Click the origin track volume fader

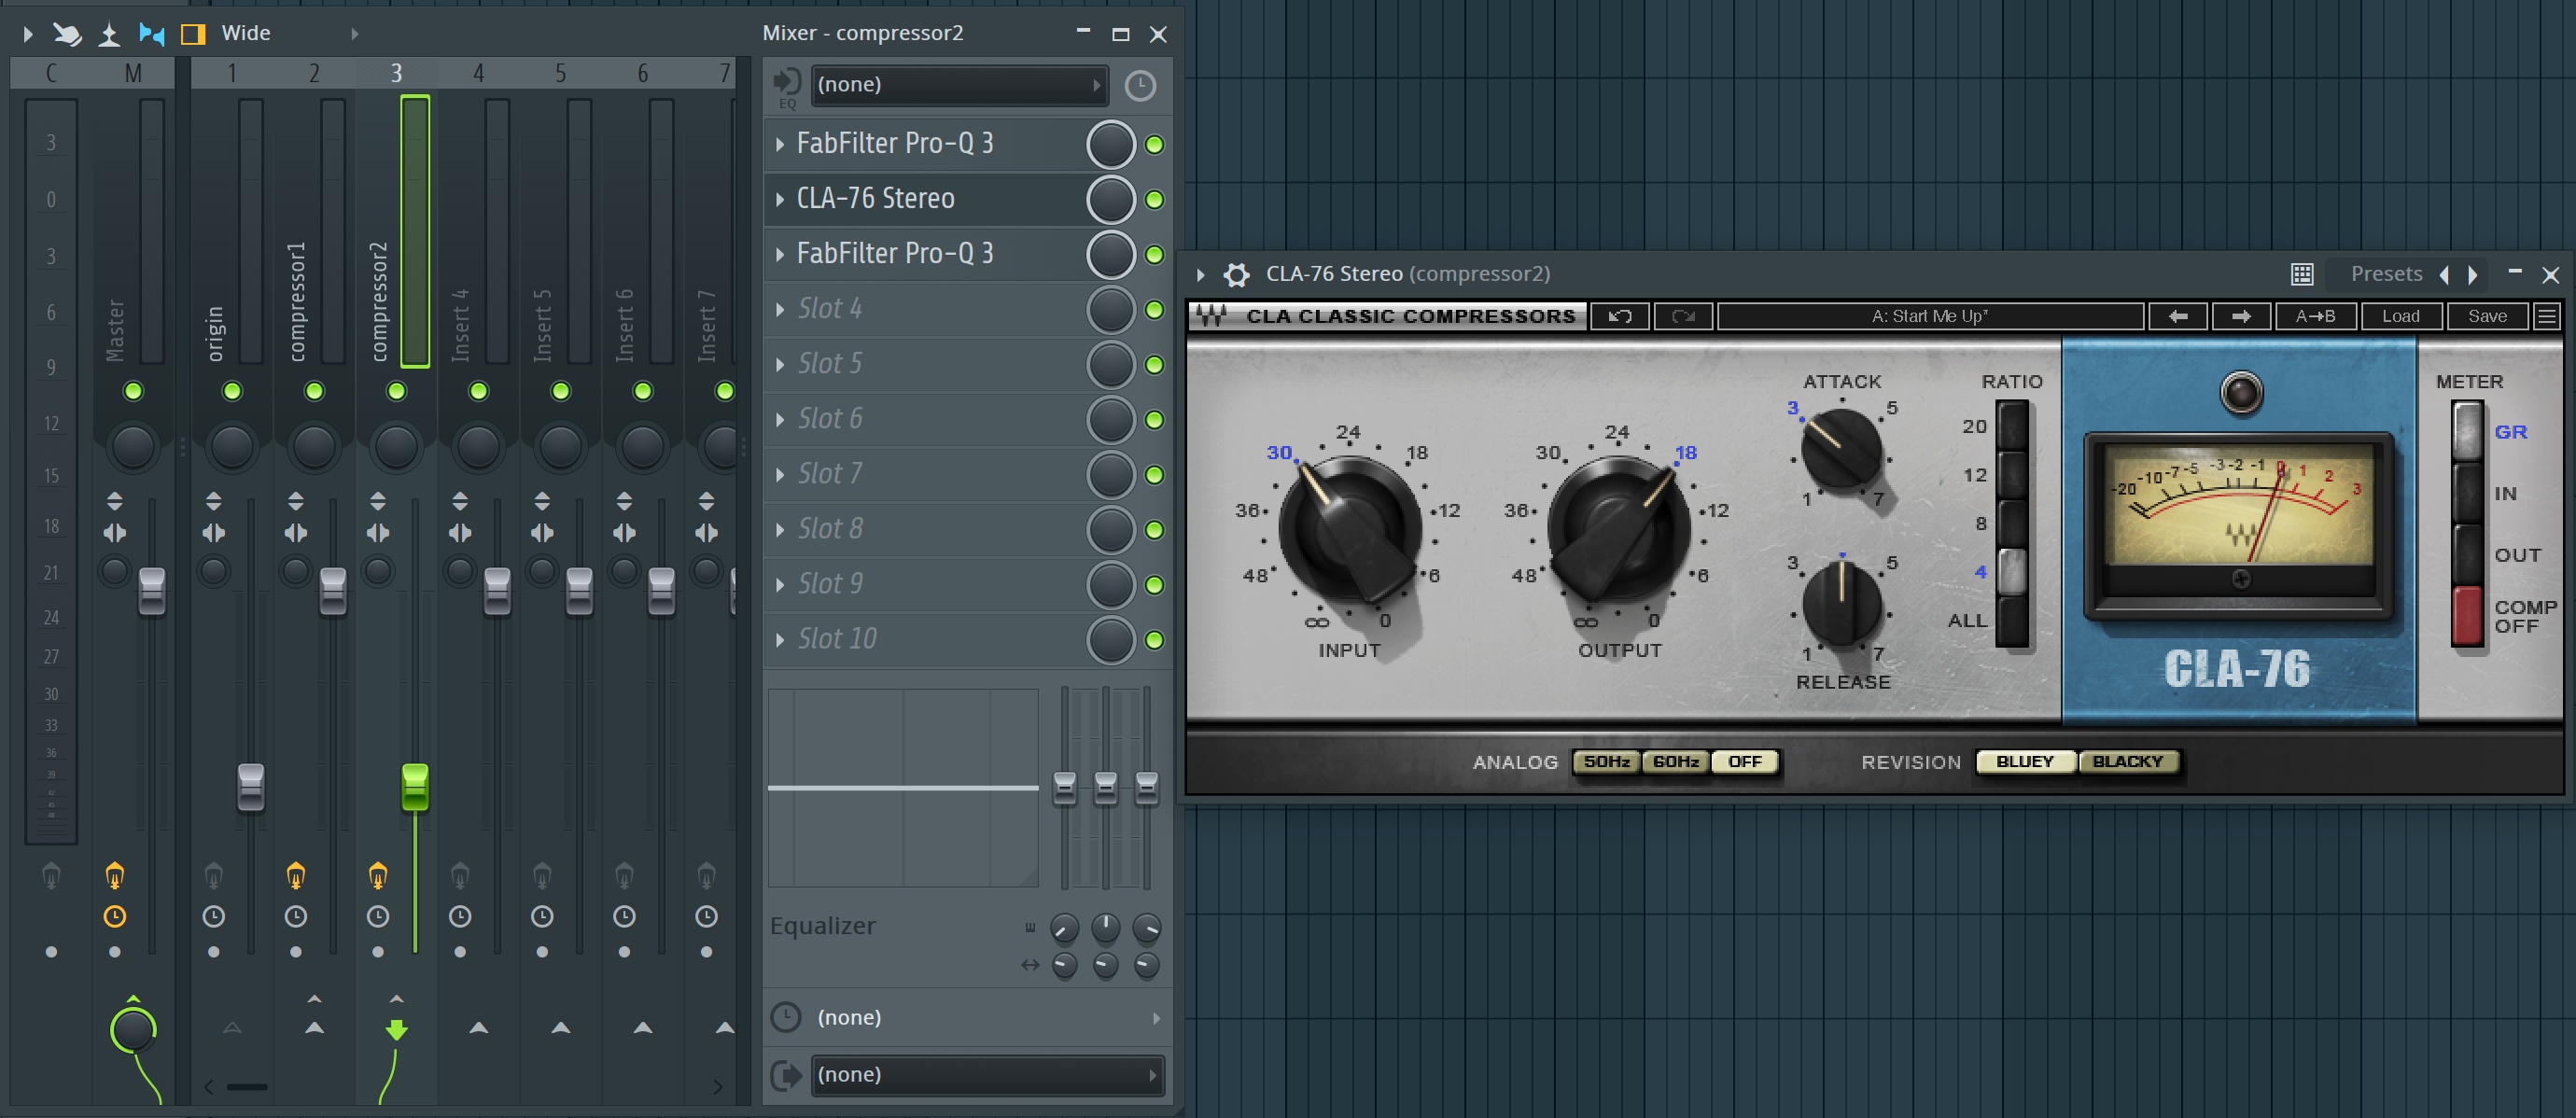coord(251,786)
